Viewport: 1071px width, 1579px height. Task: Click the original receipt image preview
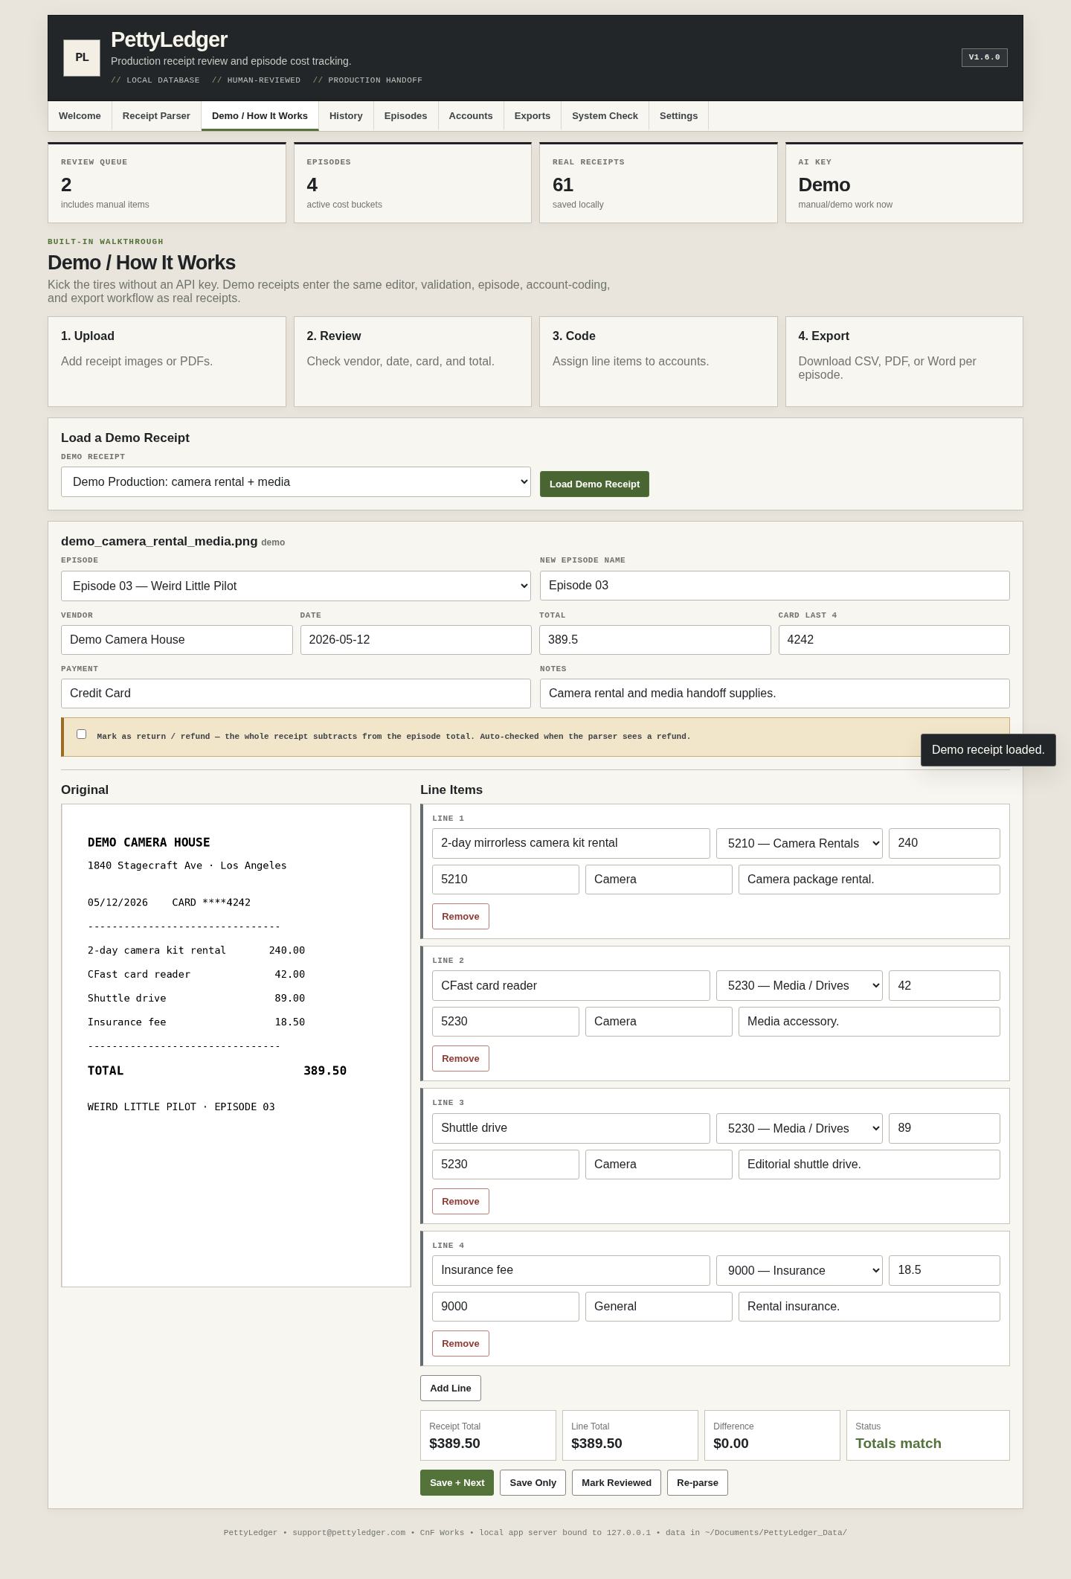(x=236, y=1045)
